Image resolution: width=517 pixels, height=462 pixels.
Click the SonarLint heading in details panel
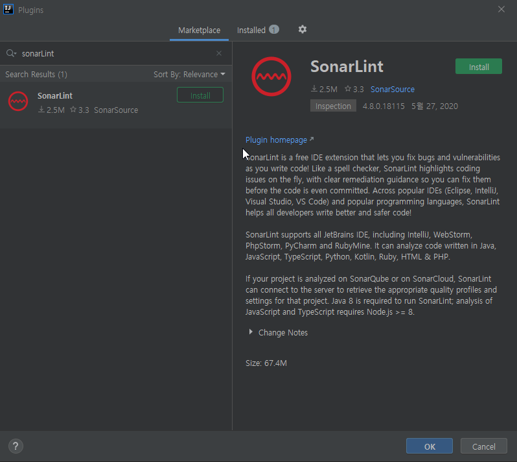click(347, 66)
